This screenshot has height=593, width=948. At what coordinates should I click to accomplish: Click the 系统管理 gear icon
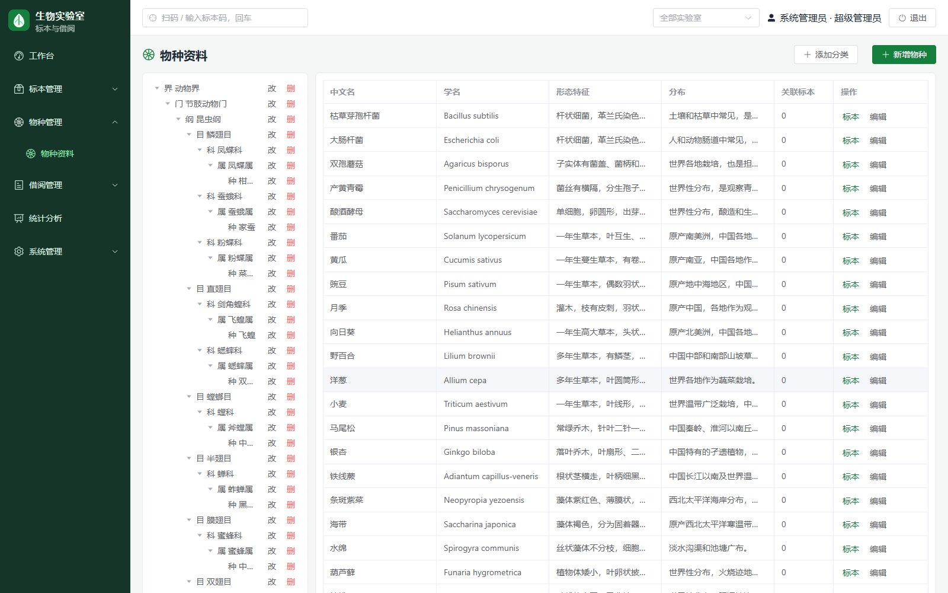19,251
